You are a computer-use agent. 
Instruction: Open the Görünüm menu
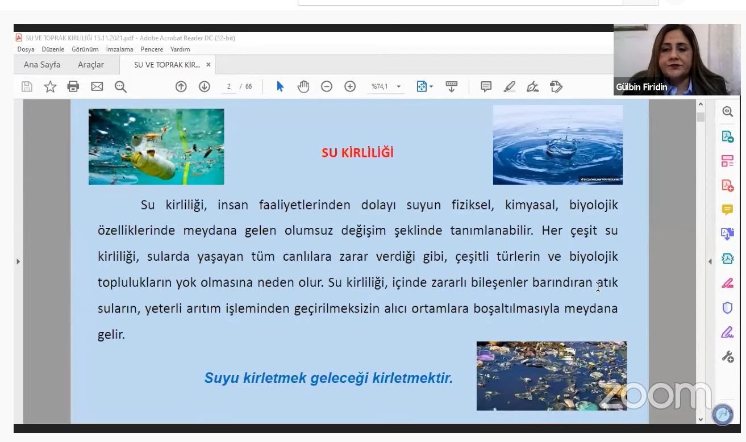pos(85,49)
